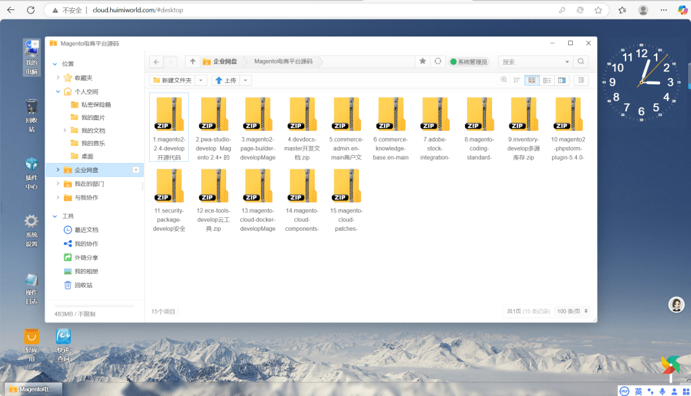Select the 15.magento-cloud-patches zip file
Image resolution: width=691 pixels, height=396 pixels.
coord(346,198)
